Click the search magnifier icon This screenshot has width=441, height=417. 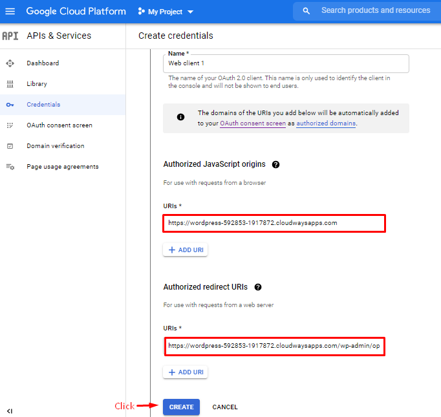coord(306,11)
